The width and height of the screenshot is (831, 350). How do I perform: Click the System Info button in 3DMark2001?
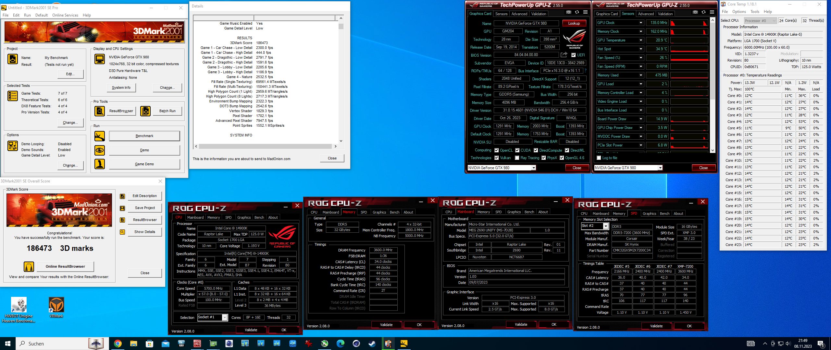coord(121,87)
